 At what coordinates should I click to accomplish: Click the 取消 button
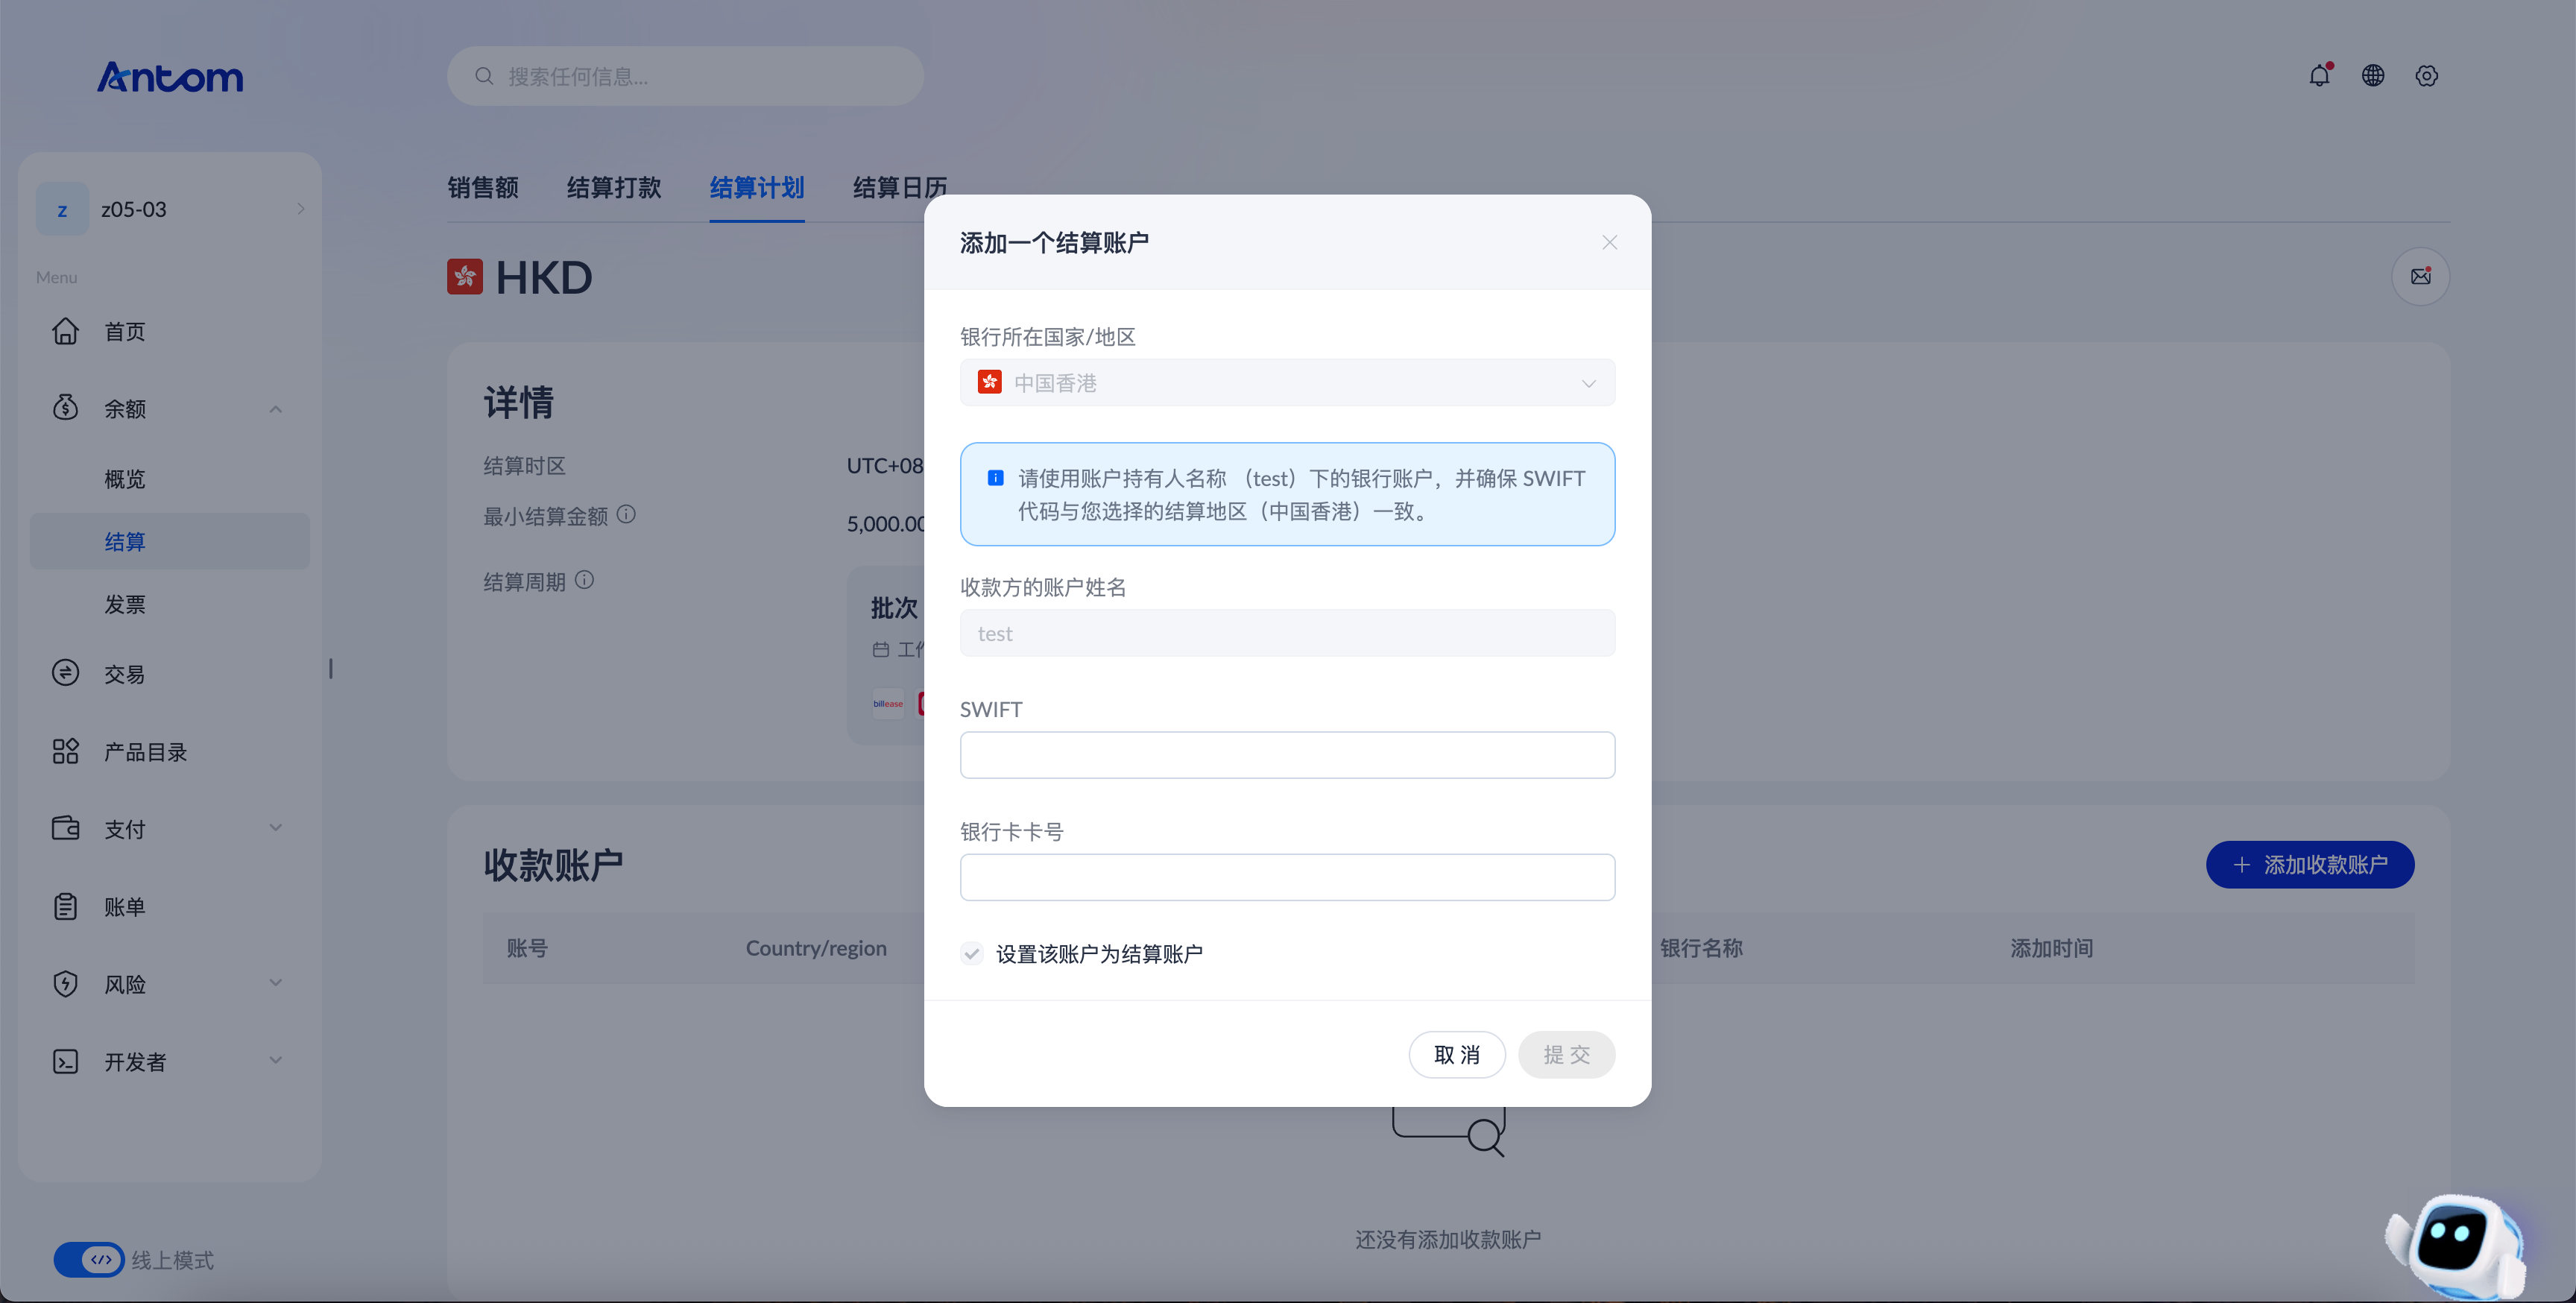[1457, 1054]
